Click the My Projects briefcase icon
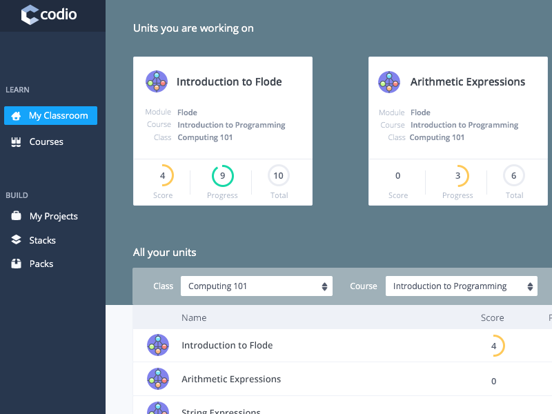552x414 pixels. coord(16,215)
